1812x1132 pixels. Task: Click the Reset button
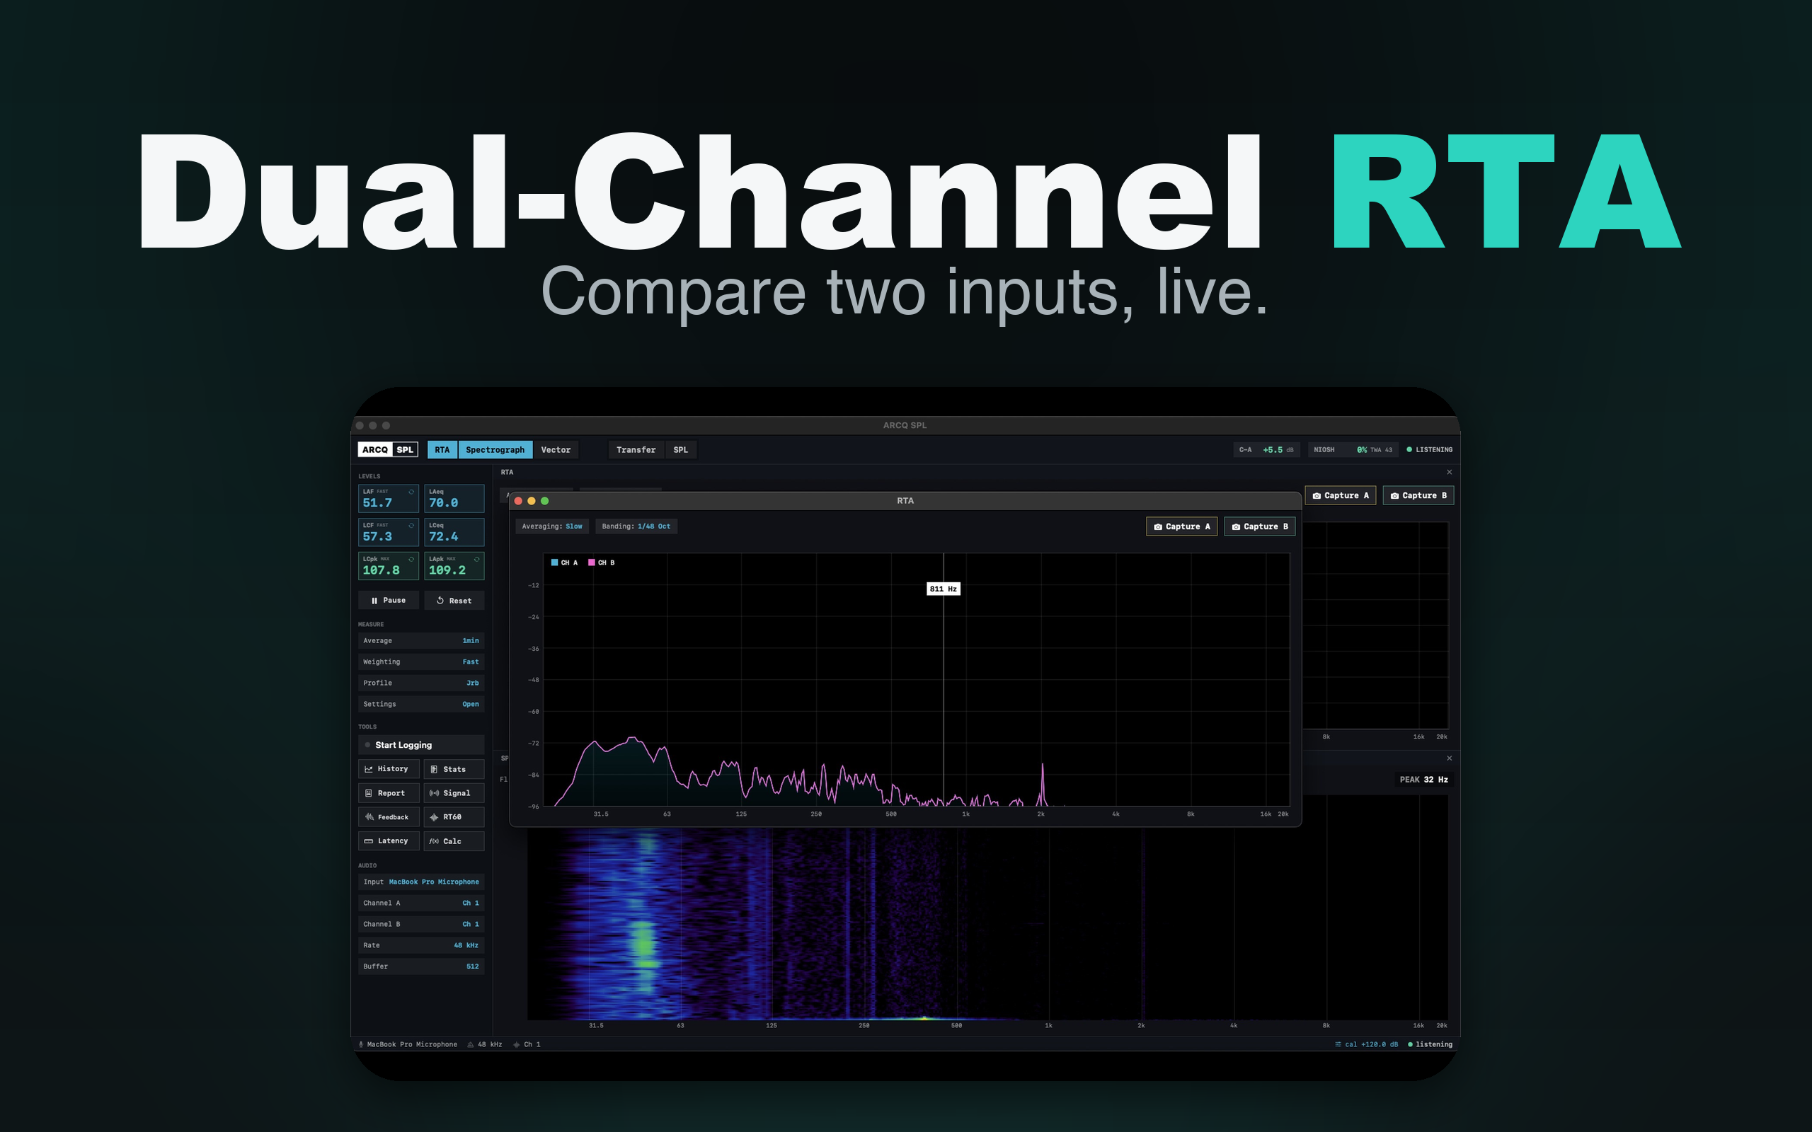pos(454,601)
